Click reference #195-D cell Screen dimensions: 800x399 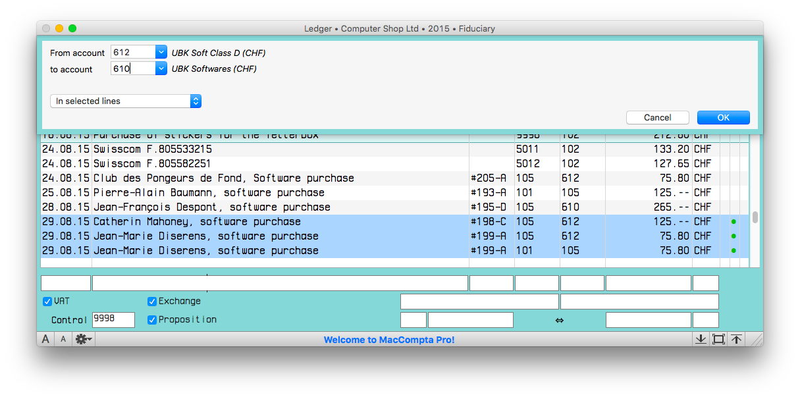point(489,207)
